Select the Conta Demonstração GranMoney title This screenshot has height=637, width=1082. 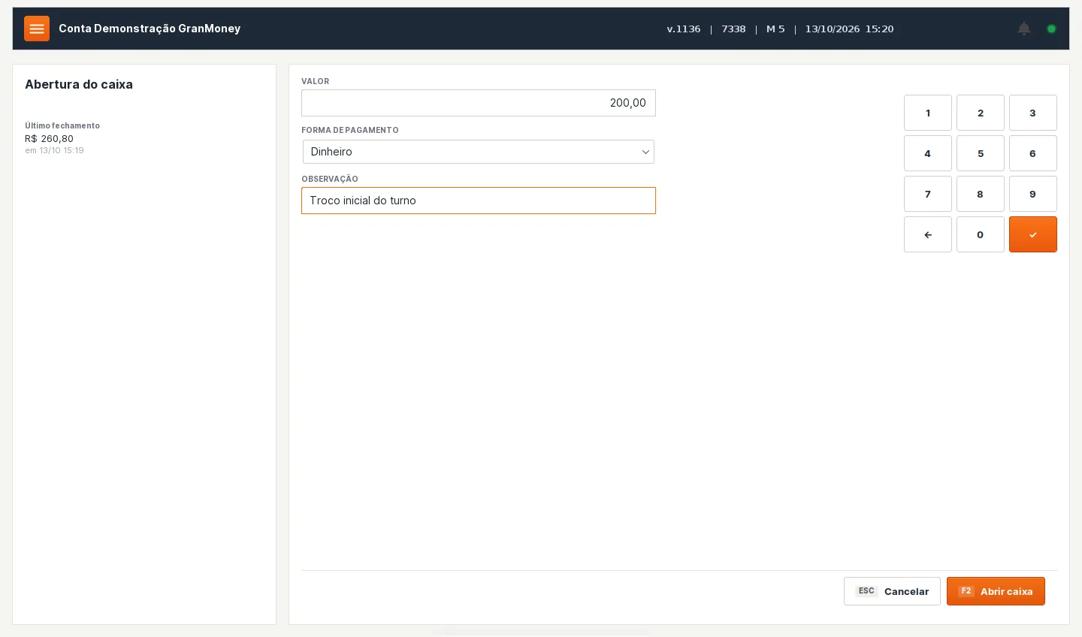click(150, 29)
